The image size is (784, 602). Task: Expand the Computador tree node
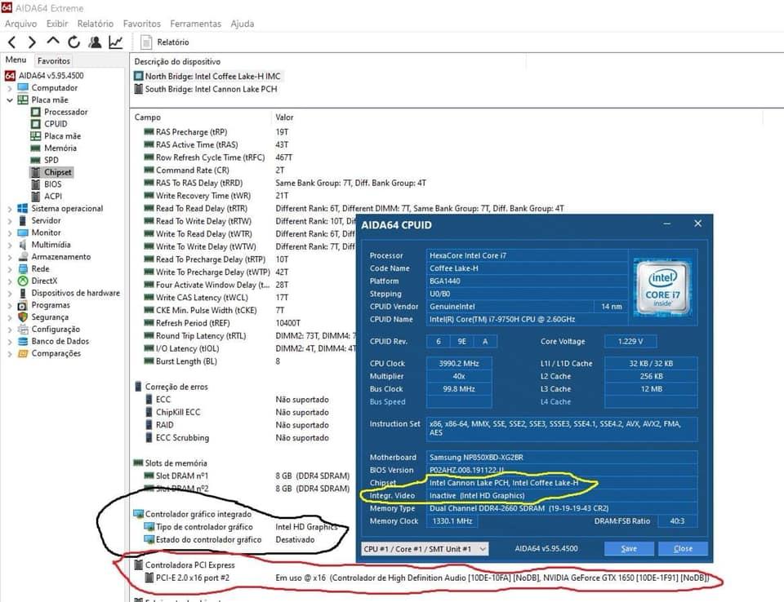pos(10,88)
